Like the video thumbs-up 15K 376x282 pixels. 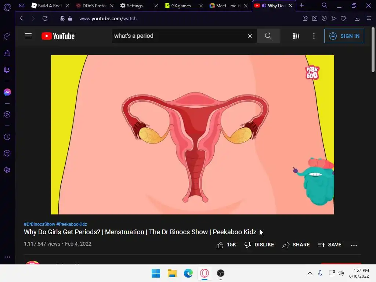point(226,245)
